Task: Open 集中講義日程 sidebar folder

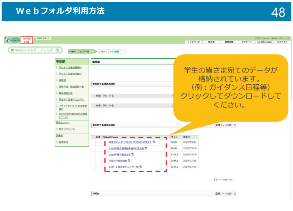Action: (66, 93)
